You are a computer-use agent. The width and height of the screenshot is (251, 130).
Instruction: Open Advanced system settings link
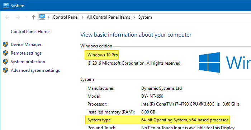point(35,70)
